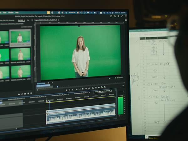Select the Wdm_Sim_EN_SELECT_01 timeline tab
Image resolution: width=188 pixels, height=141 pixels.
click(x=60, y=95)
